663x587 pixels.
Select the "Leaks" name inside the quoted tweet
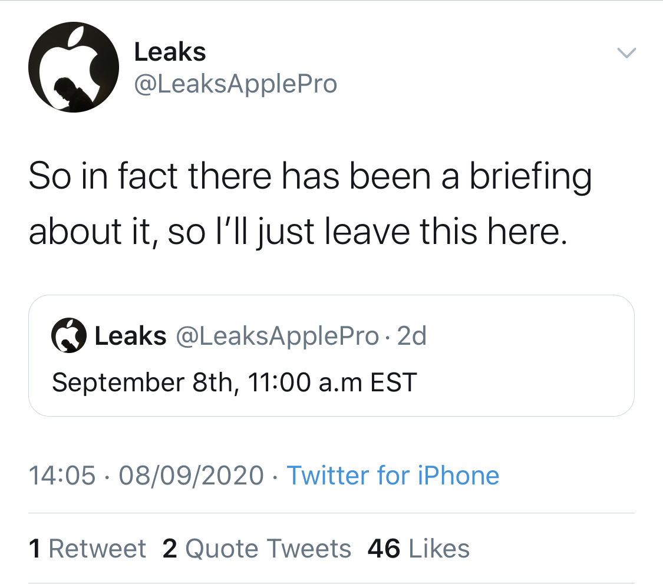(x=130, y=337)
